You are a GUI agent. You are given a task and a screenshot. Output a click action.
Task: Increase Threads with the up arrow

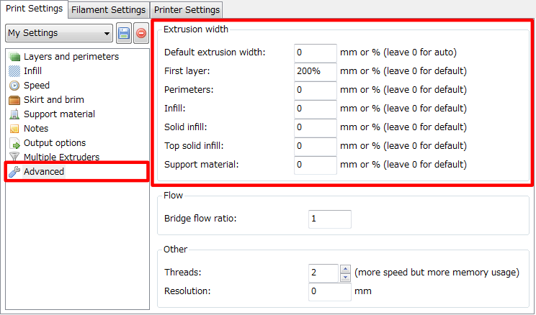pos(344,269)
